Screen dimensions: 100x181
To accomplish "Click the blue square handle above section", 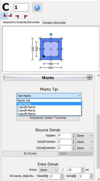I will (51, 34).
